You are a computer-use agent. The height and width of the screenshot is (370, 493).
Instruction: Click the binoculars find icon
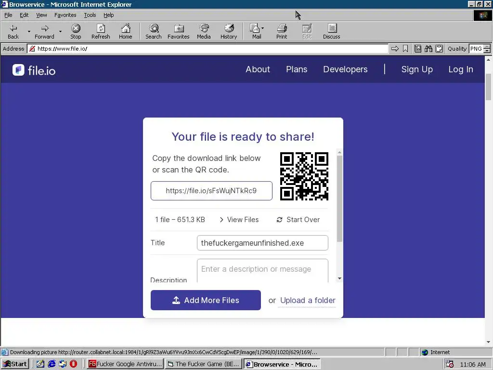tap(428, 49)
